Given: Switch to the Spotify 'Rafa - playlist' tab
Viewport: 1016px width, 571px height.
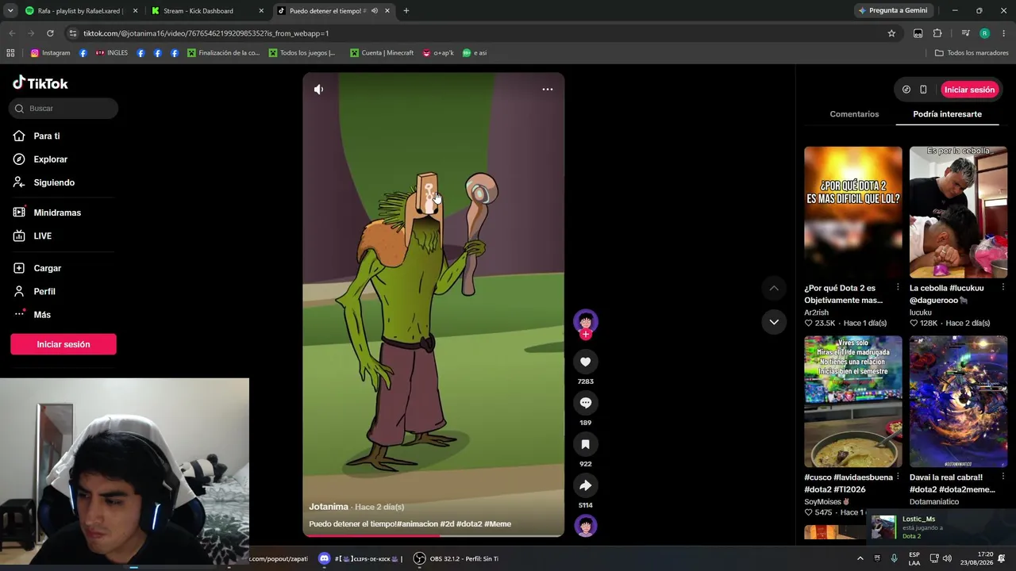Looking at the screenshot, I should 81,11.
